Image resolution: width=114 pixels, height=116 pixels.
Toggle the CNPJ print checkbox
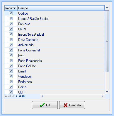click(x=11, y=29)
